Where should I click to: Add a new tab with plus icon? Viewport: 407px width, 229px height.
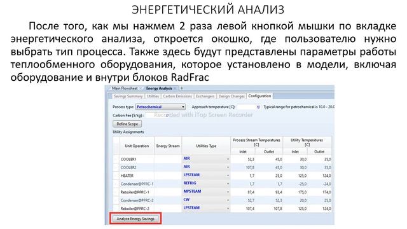point(182,88)
